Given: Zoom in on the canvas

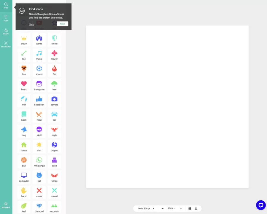Looking at the screenshot, I should click(181, 208).
